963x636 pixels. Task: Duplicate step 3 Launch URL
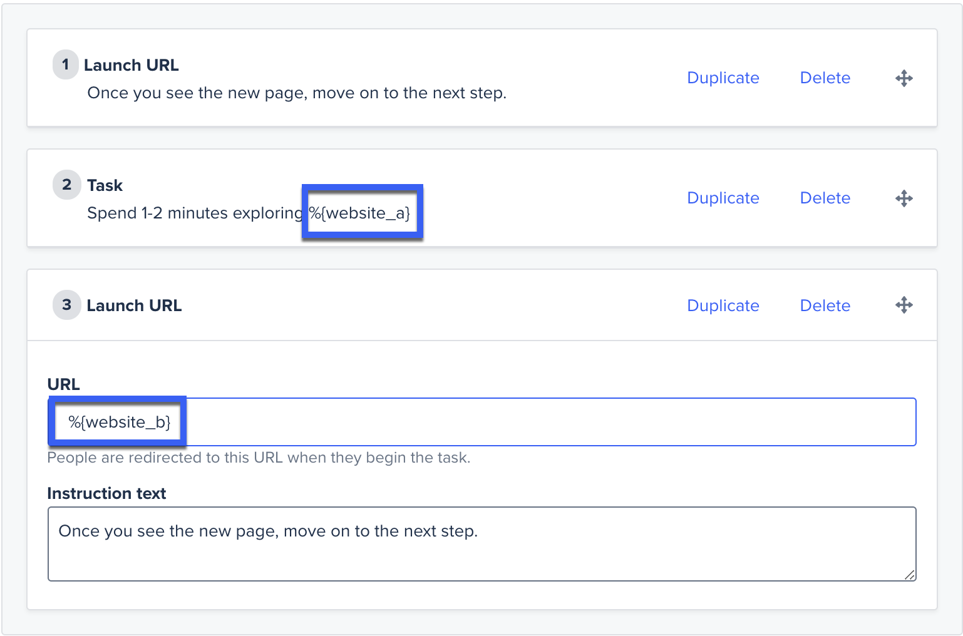click(x=723, y=305)
